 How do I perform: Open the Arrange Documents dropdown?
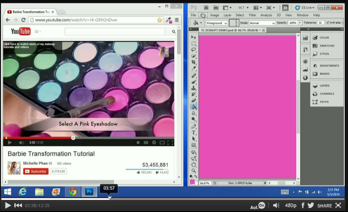point(258,8)
